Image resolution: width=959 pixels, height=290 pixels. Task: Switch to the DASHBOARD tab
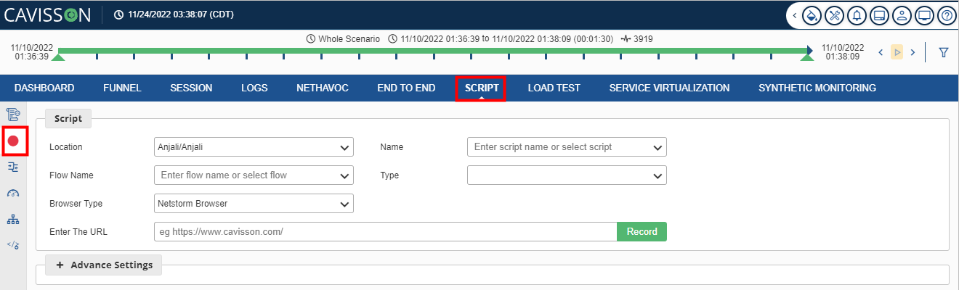(44, 88)
